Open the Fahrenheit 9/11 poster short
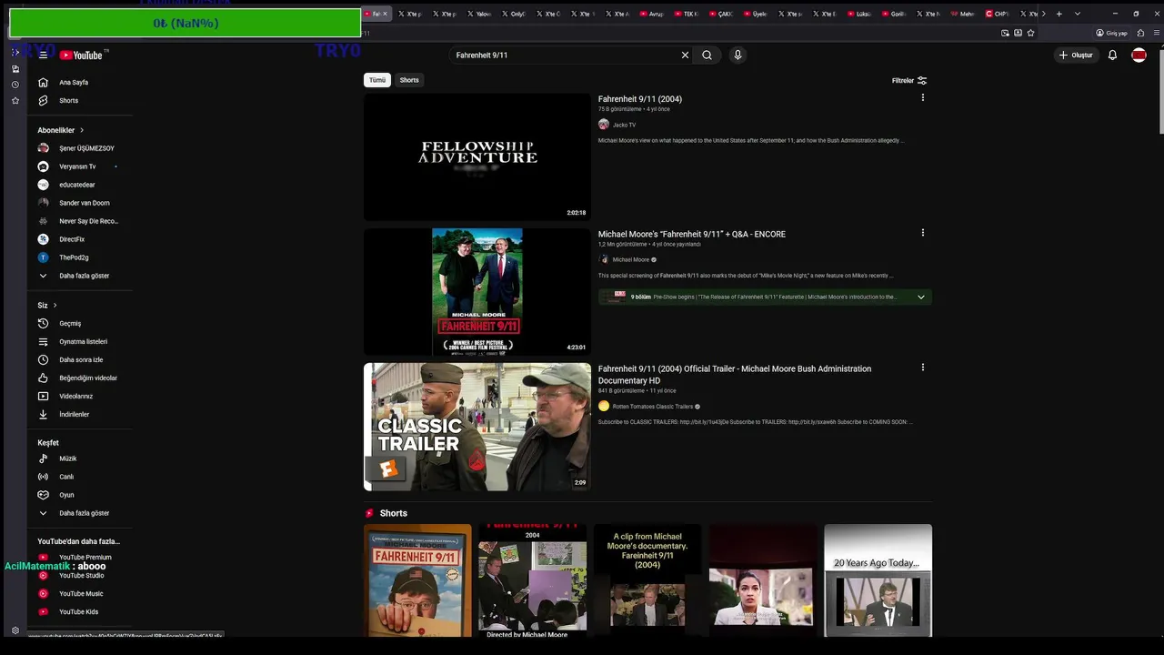The height and width of the screenshot is (655, 1164). pyautogui.click(x=417, y=580)
